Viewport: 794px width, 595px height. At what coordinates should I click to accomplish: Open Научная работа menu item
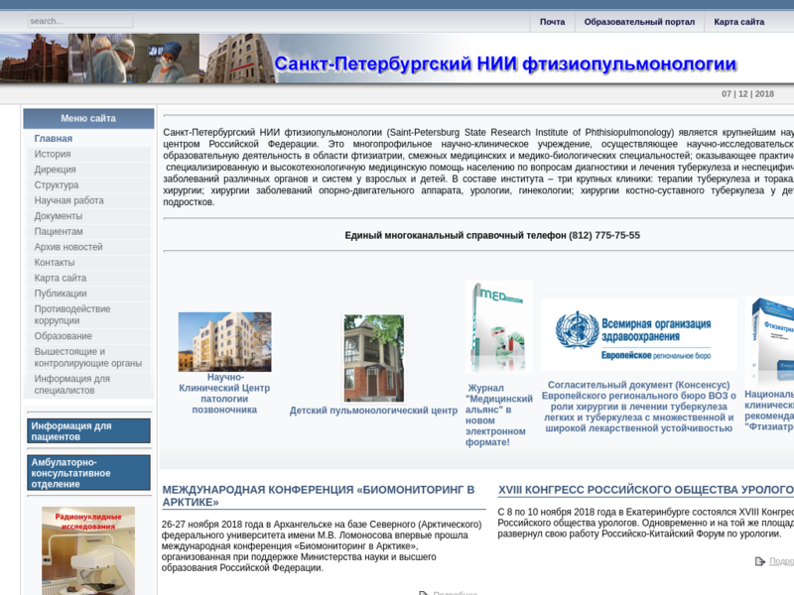88,201
